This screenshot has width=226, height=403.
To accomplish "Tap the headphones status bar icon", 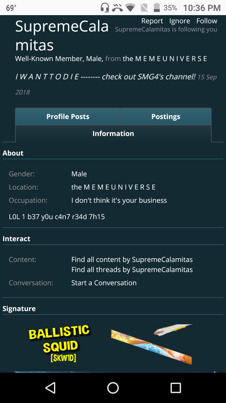I will [105, 8].
